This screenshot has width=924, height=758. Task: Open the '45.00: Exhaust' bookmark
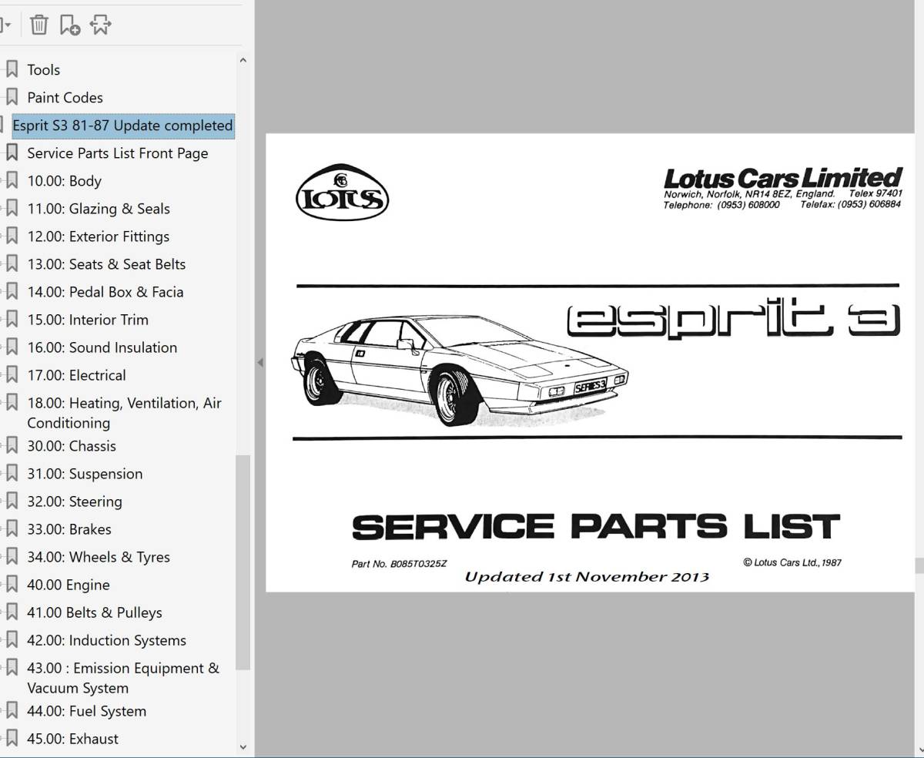point(73,739)
